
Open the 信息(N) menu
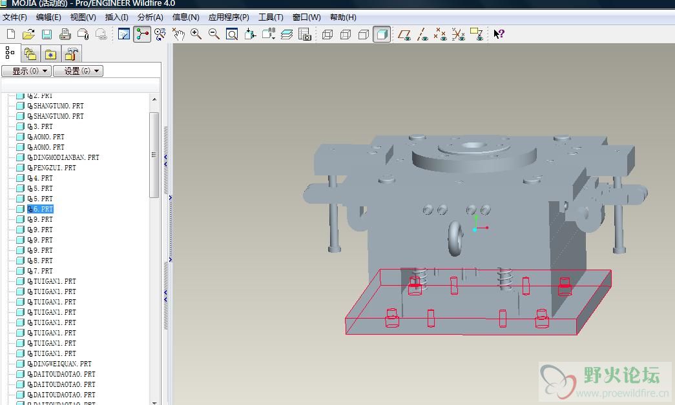[x=185, y=17]
